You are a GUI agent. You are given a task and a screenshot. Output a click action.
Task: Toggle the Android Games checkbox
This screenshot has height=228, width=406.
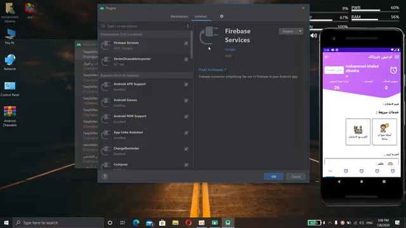click(x=186, y=101)
